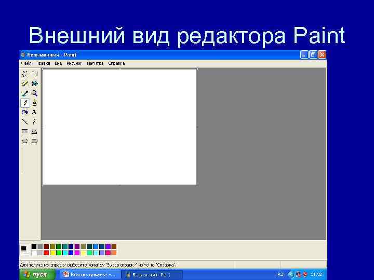Screen dimensions: 374x280
Task: Choose the Rounded Rectangle tool
Action: pos(35,141)
